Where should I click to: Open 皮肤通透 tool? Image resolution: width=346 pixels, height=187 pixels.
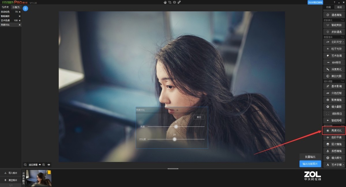pos(334,32)
